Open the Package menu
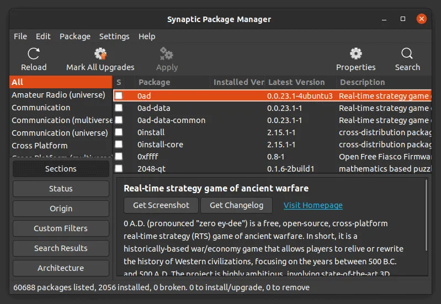The height and width of the screenshot is (304, 441). click(x=75, y=36)
